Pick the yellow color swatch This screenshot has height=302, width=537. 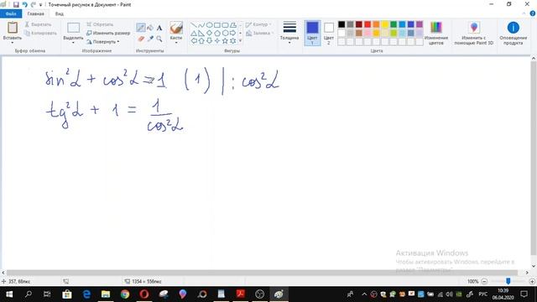coord(385,24)
